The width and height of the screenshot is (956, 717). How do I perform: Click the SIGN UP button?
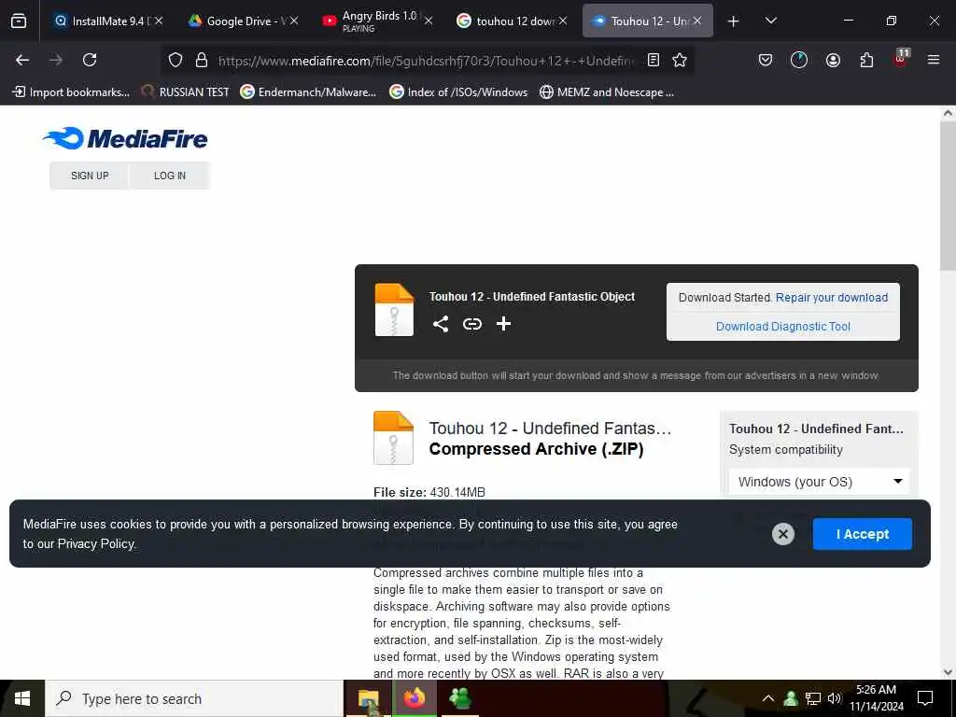(90, 176)
